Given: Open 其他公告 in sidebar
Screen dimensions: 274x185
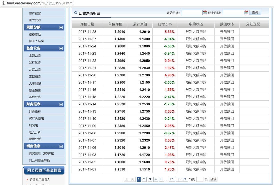Looking at the screenshot, I should (x=35, y=97).
